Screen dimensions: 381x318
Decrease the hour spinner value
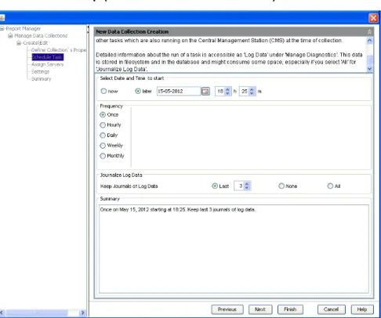pyautogui.click(x=227, y=93)
